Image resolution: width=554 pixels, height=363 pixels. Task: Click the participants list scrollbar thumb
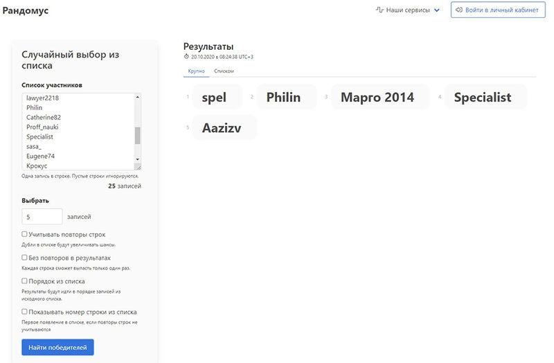coord(137,135)
